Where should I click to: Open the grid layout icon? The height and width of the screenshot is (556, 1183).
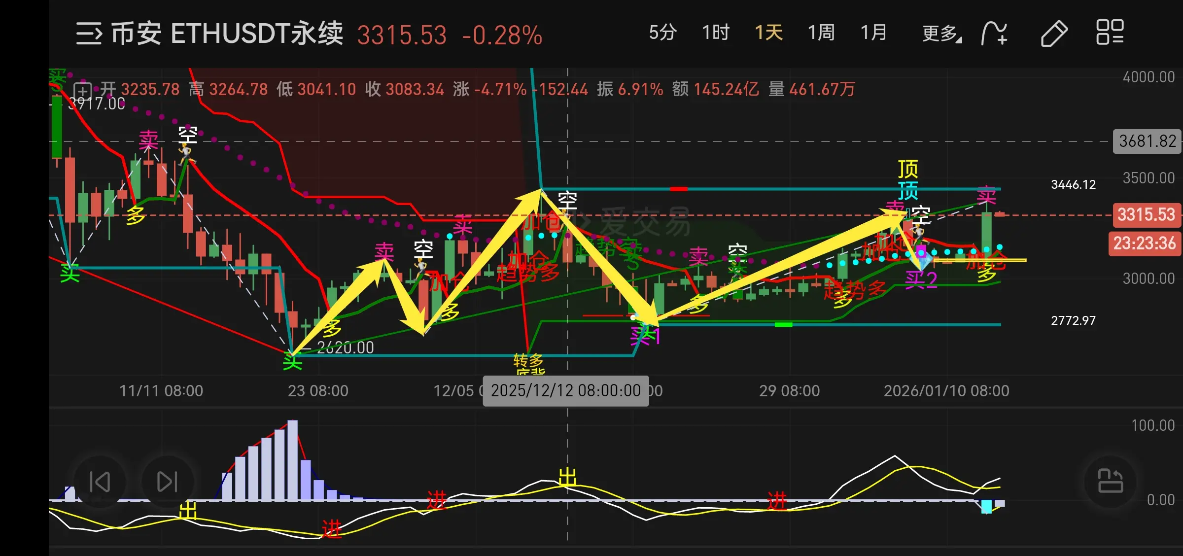pyautogui.click(x=1110, y=33)
